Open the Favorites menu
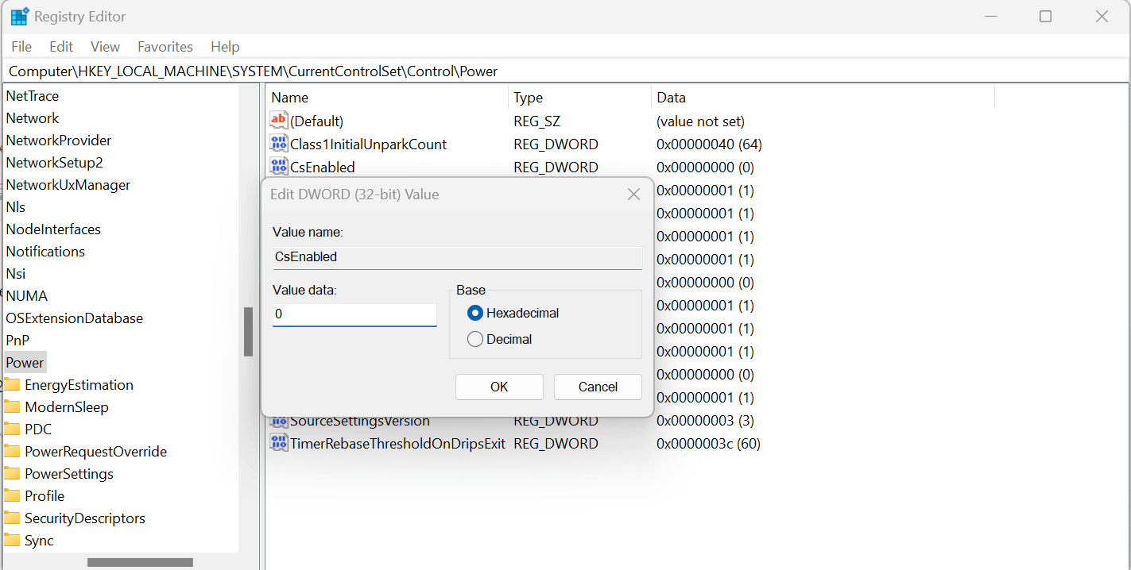This screenshot has height=570, width=1131. [165, 46]
